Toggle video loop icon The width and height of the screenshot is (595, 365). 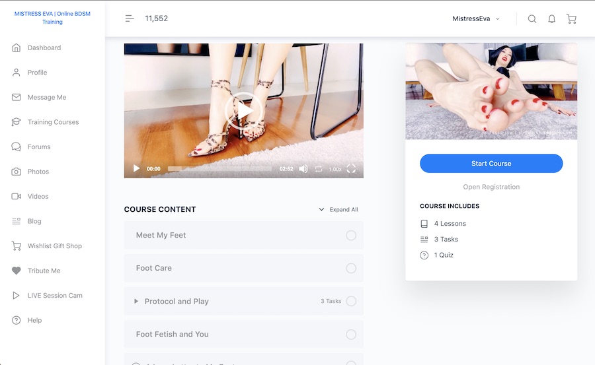319,169
